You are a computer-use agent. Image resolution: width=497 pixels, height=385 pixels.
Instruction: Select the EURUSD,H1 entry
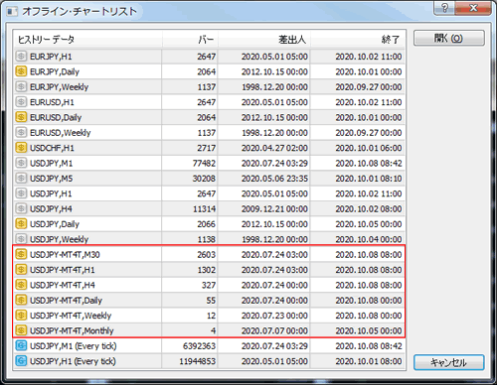(52, 102)
